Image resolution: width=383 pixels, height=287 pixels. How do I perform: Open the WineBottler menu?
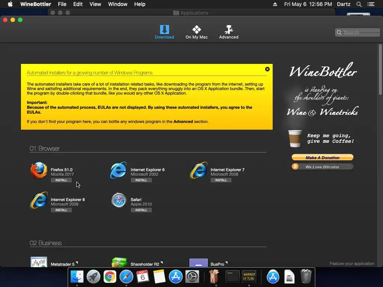[36, 4]
